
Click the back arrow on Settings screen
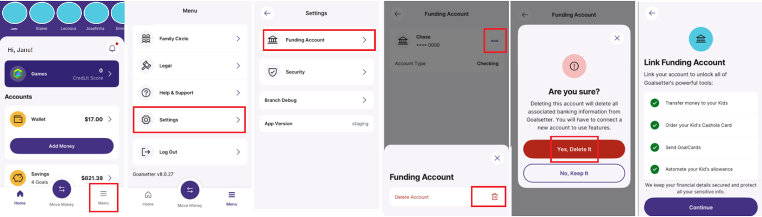click(x=267, y=13)
